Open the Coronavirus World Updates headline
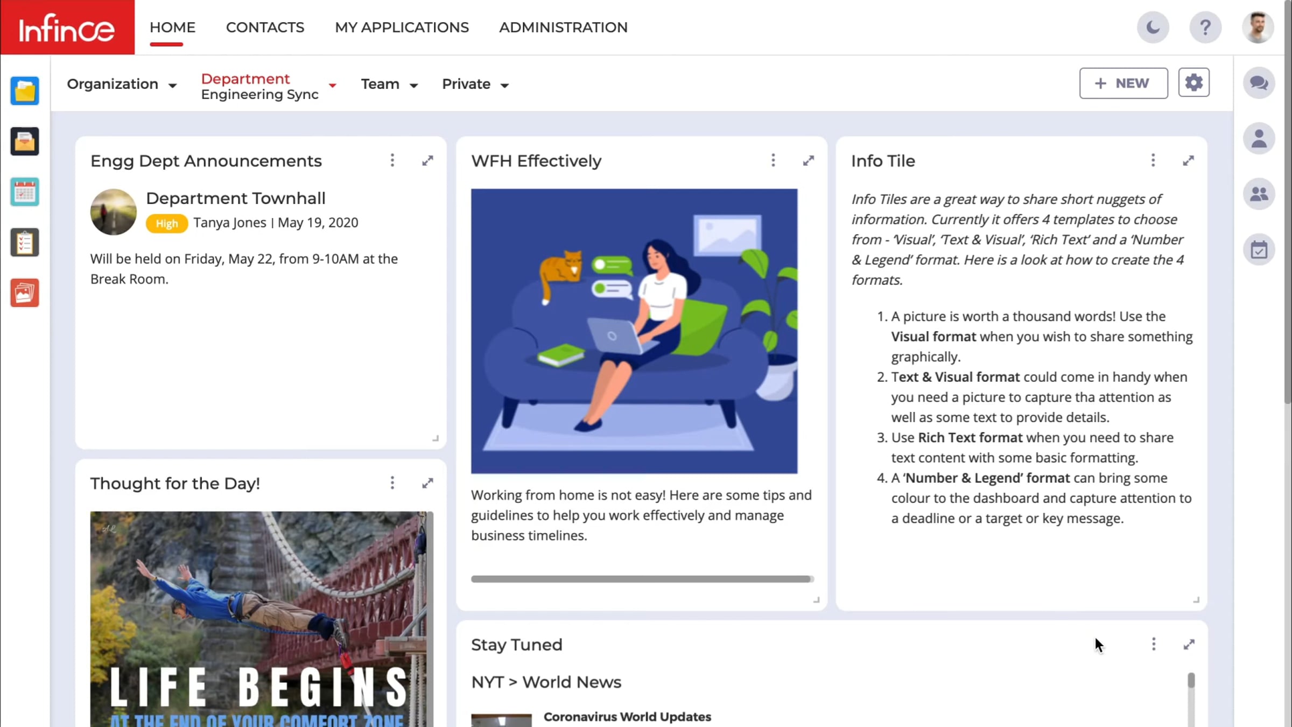The height and width of the screenshot is (727, 1292). point(627,717)
